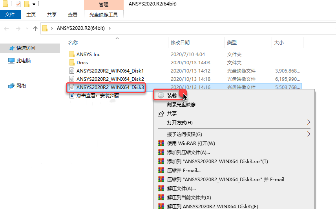Screen dimensions: 336x209
Task: Click the 安装步骤 image file icon
Action: 72,96
